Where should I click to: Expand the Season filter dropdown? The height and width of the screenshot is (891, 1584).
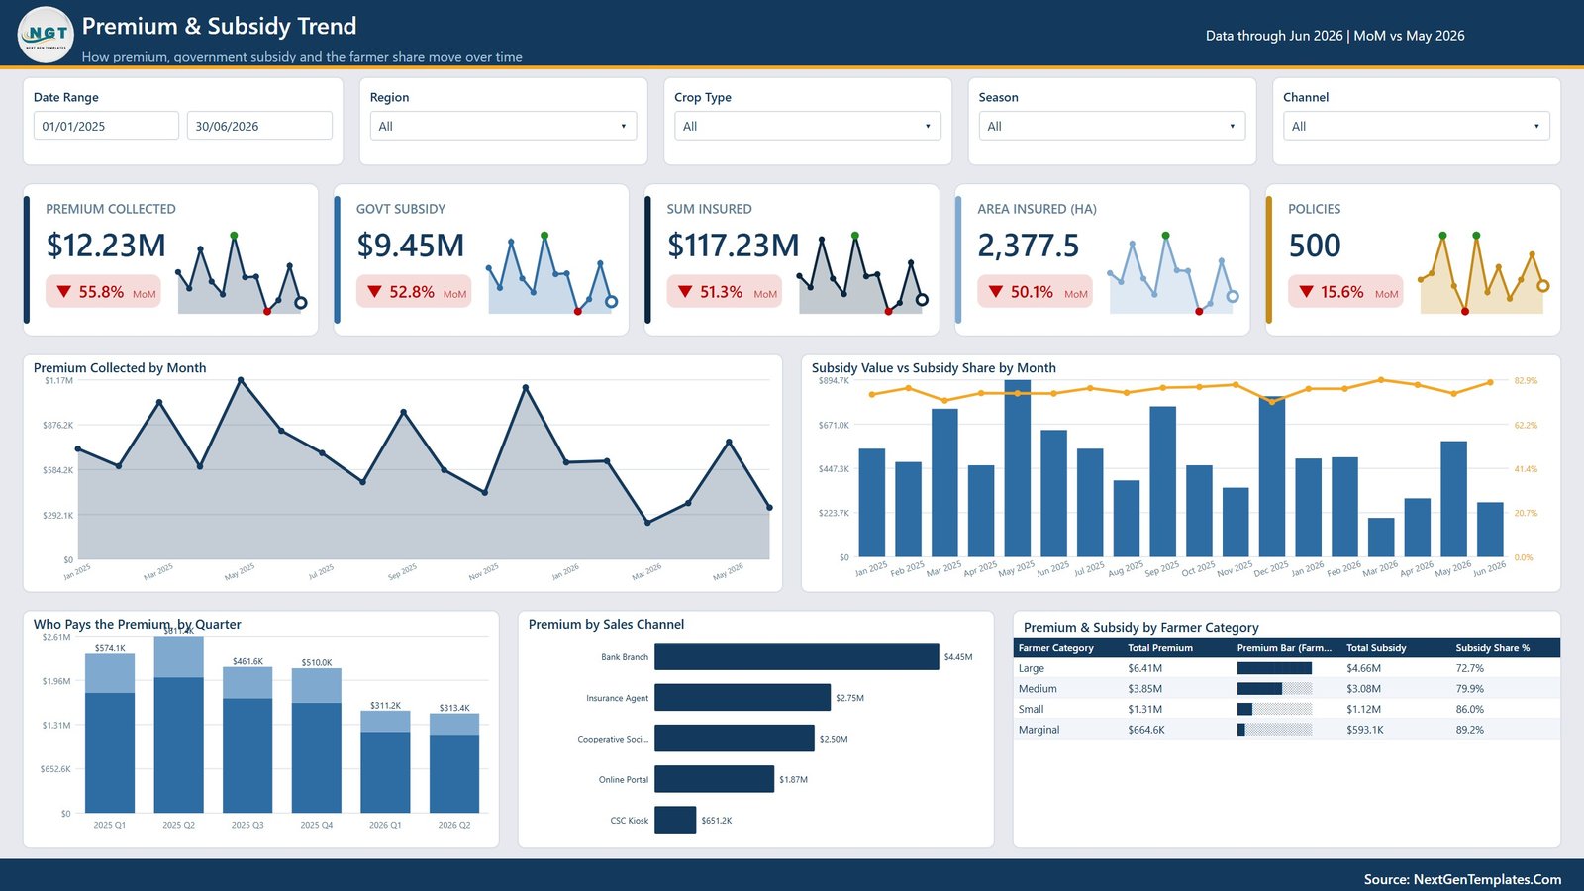pos(1112,126)
